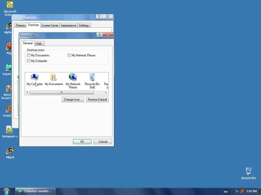Open the Appearance tab in Display Properties
261x195 pixels.
(68, 25)
